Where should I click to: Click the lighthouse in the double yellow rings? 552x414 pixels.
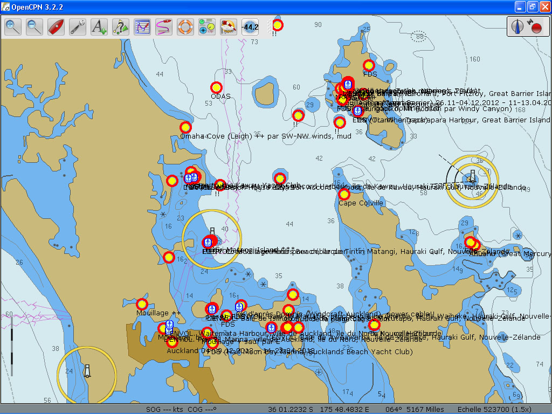coord(472,176)
